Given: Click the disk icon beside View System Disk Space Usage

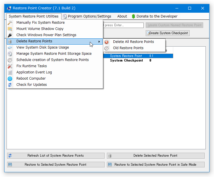Looking at the screenshot, I should tap(10, 48).
